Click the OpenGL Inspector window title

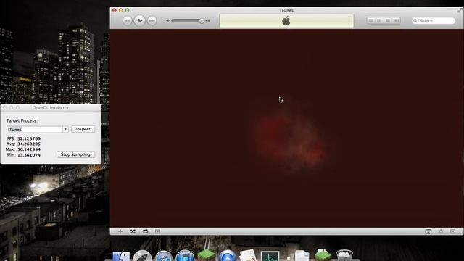(x=51, y=108)
